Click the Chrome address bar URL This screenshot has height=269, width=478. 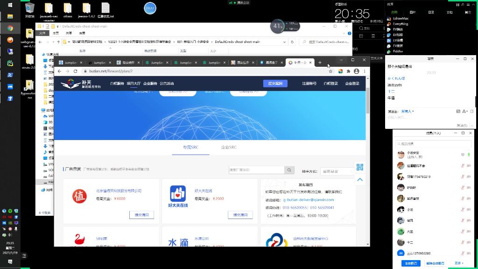point(111,71)
